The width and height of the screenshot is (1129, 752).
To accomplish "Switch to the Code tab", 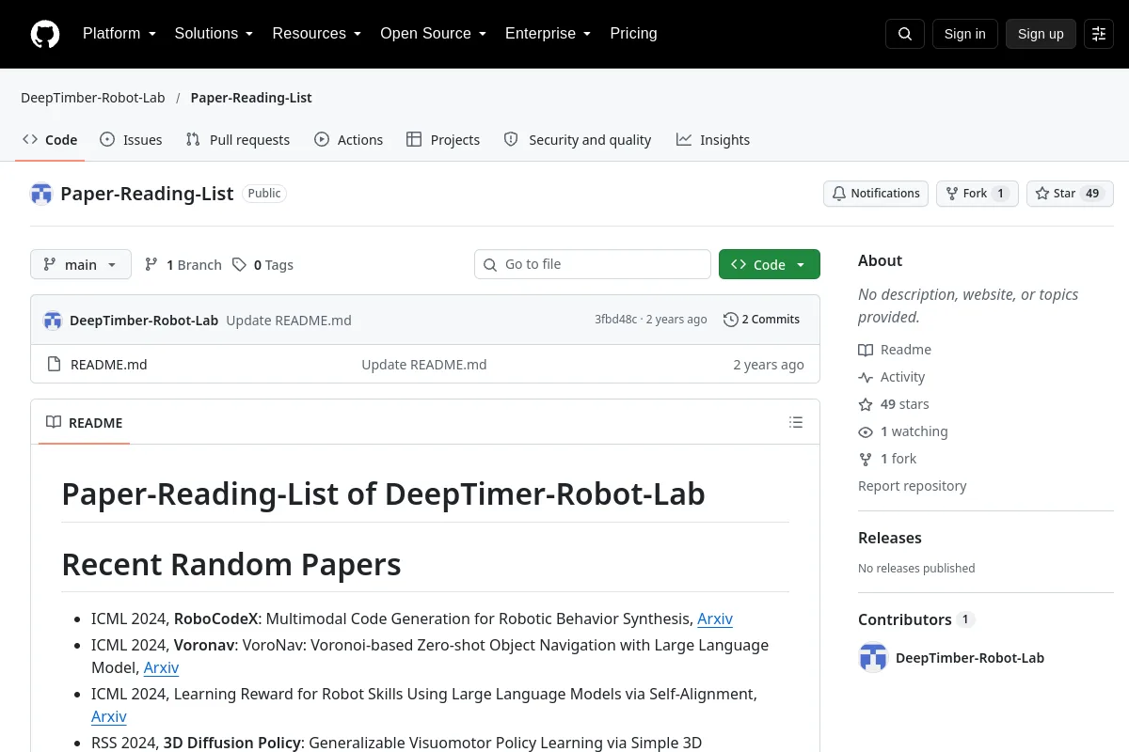I will click(50, 140).
